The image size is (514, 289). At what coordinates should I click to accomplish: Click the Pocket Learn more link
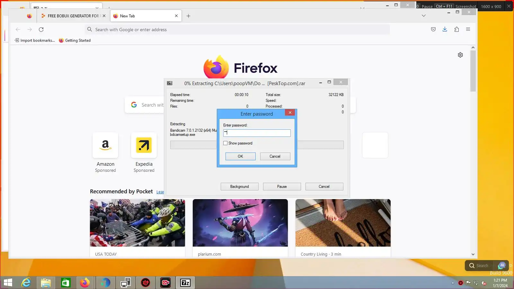pyautogui.click(x=160, y=192)
